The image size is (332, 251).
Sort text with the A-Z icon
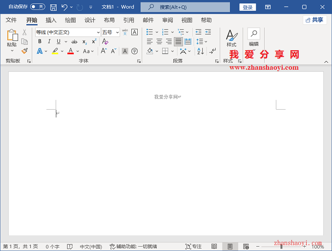[x=201, y=51]
